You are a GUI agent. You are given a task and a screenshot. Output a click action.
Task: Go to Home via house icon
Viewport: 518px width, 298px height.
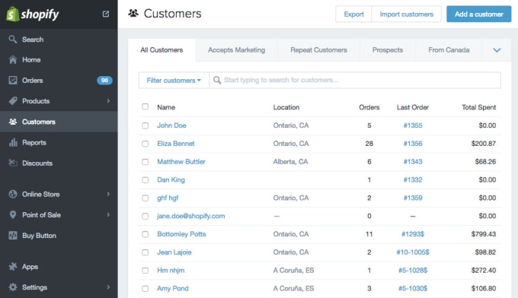(12, 59)
